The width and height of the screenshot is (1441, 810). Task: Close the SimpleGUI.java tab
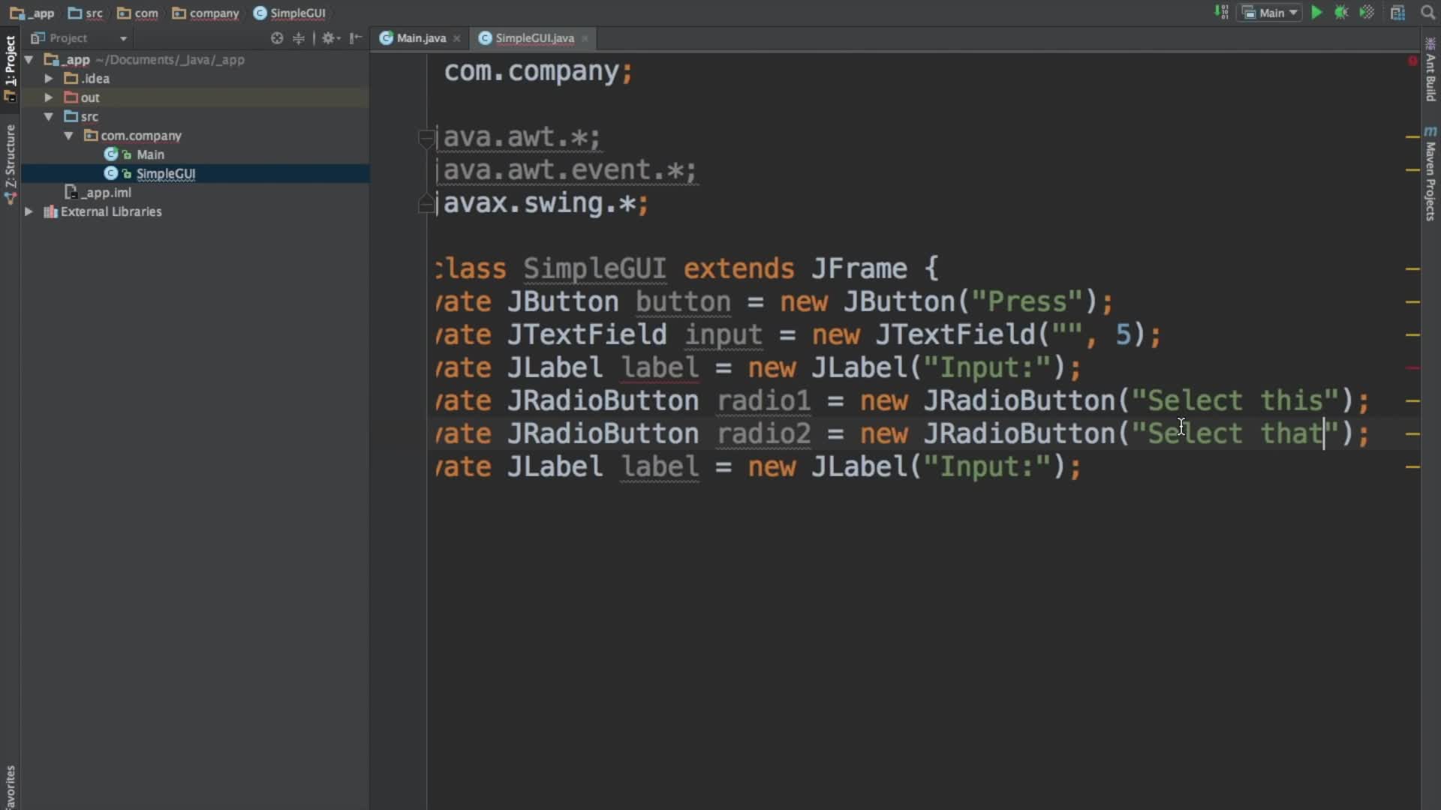pos(585,38)
